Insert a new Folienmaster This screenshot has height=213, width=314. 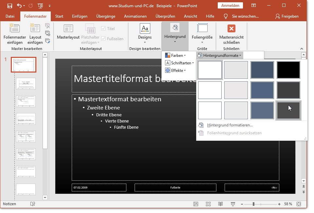(15, 34)
